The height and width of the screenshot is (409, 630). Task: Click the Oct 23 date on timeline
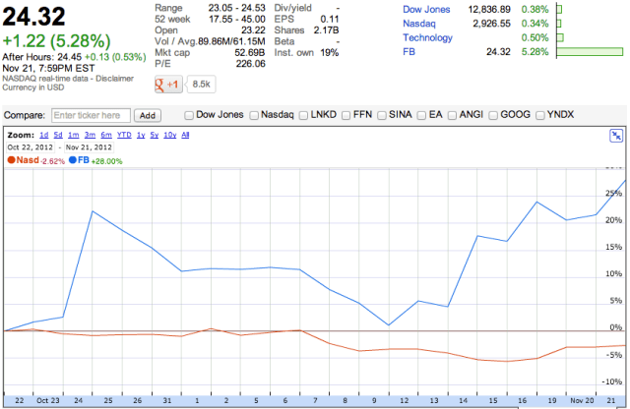tap(48, 400)
